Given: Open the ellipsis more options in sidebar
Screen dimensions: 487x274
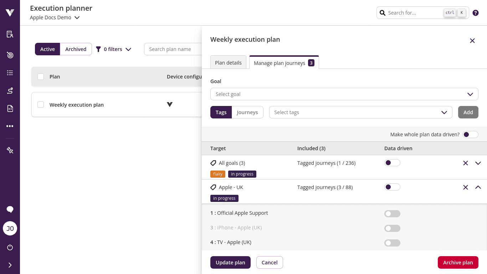Looking at the screenshot, I should (x=10, y=126).
